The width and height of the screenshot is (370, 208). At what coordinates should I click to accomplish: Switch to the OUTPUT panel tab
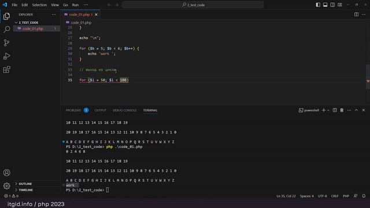pos(100,110)
